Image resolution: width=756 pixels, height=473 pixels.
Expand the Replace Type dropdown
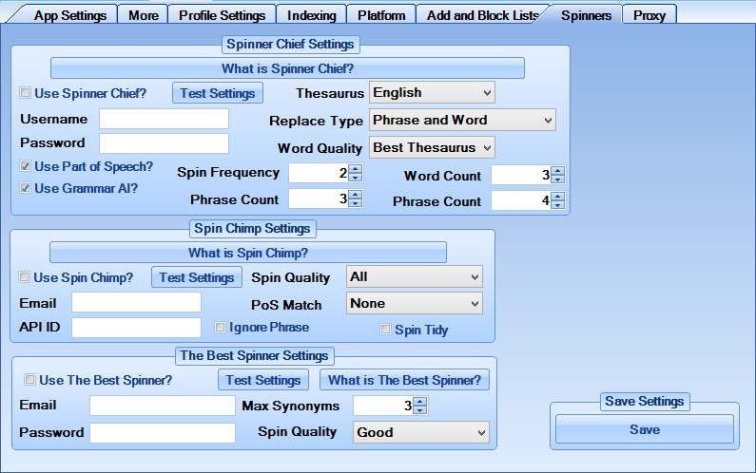pos(462,120)
